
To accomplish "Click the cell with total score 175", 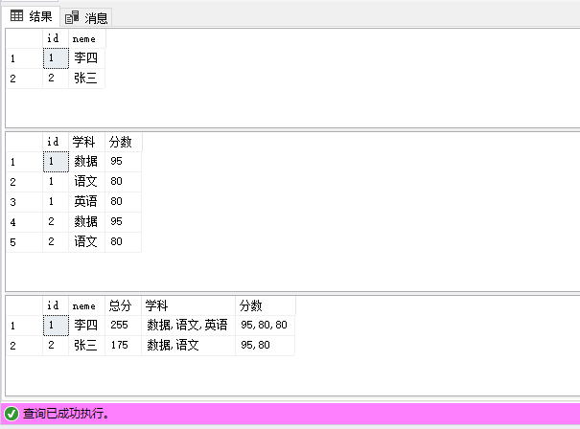I will coord(122,346).
